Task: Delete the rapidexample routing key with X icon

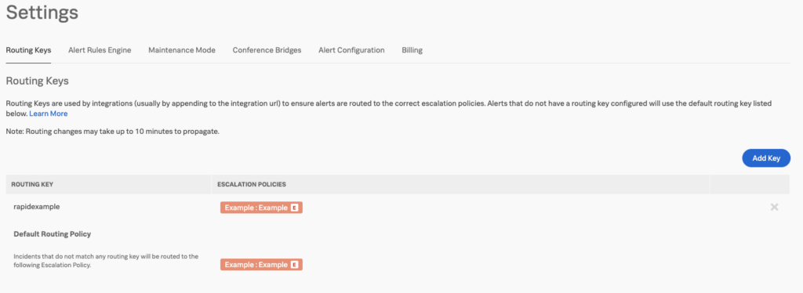Action: (774, 207)
